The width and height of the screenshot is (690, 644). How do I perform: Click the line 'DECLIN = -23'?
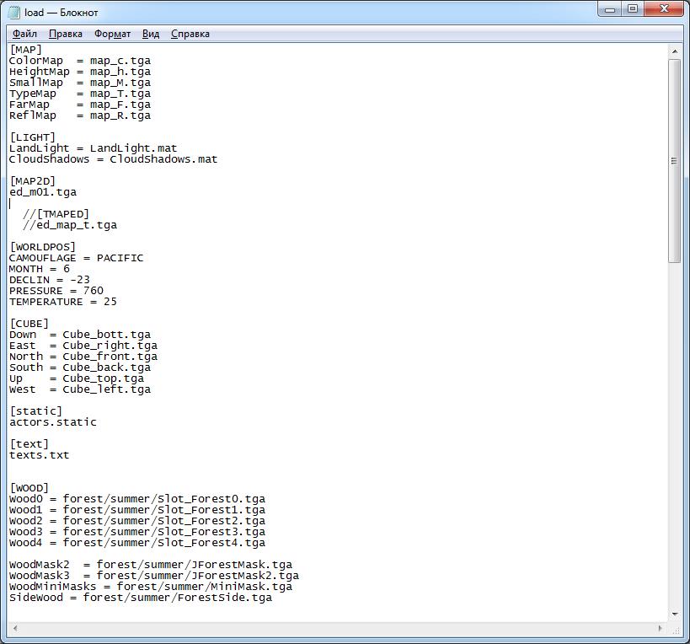(49, 280)
